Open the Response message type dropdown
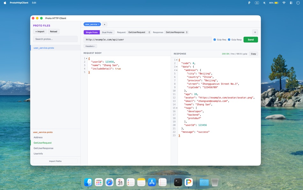The width and height of the screenshot is (303, 190). [x=177, y=32]
